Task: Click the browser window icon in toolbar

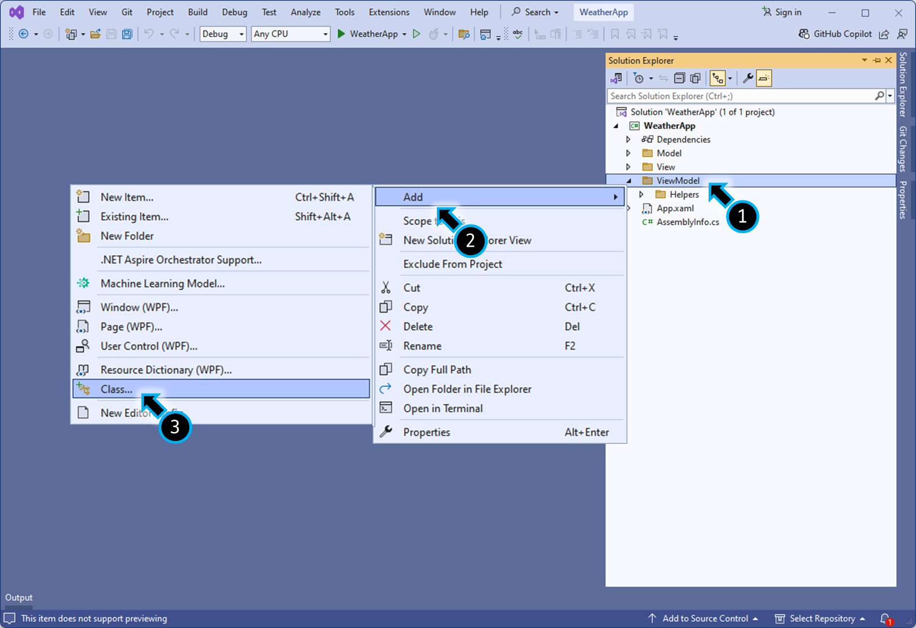Action: (x=485, y=34)
